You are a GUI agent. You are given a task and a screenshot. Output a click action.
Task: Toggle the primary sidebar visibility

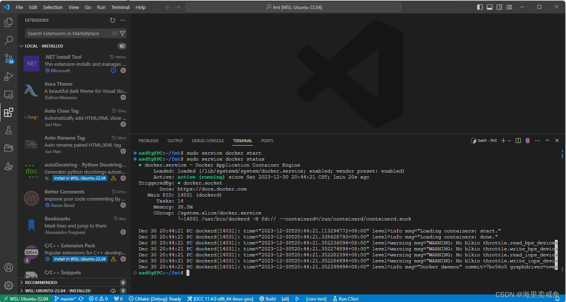480,7
